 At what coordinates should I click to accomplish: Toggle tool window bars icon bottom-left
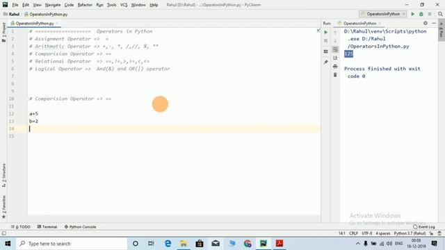point(4,233)
